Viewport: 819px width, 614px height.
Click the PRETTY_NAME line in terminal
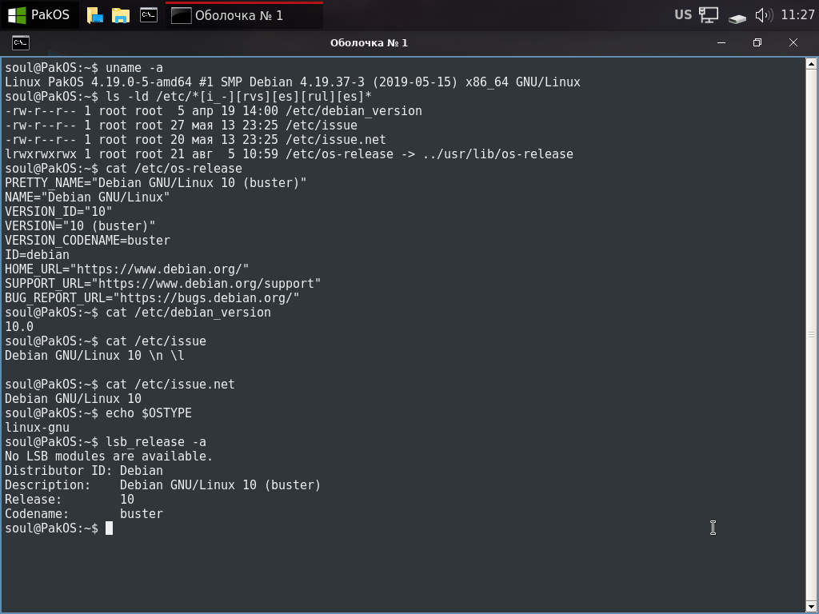pyautogui.click(x=156, y=183)
